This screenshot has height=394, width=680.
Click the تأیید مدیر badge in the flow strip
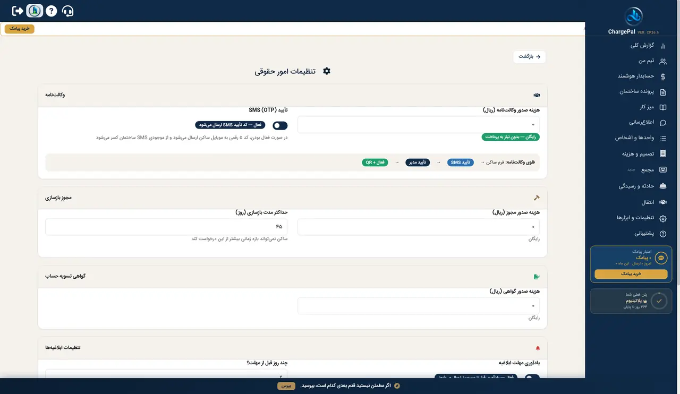tap(418, 162)
